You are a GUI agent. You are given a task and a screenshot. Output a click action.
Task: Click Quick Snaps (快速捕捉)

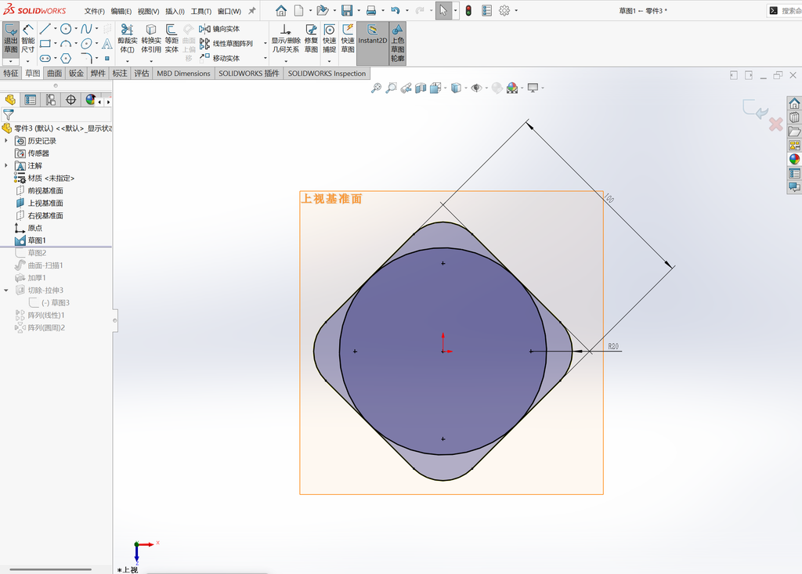tap(330, 38)
